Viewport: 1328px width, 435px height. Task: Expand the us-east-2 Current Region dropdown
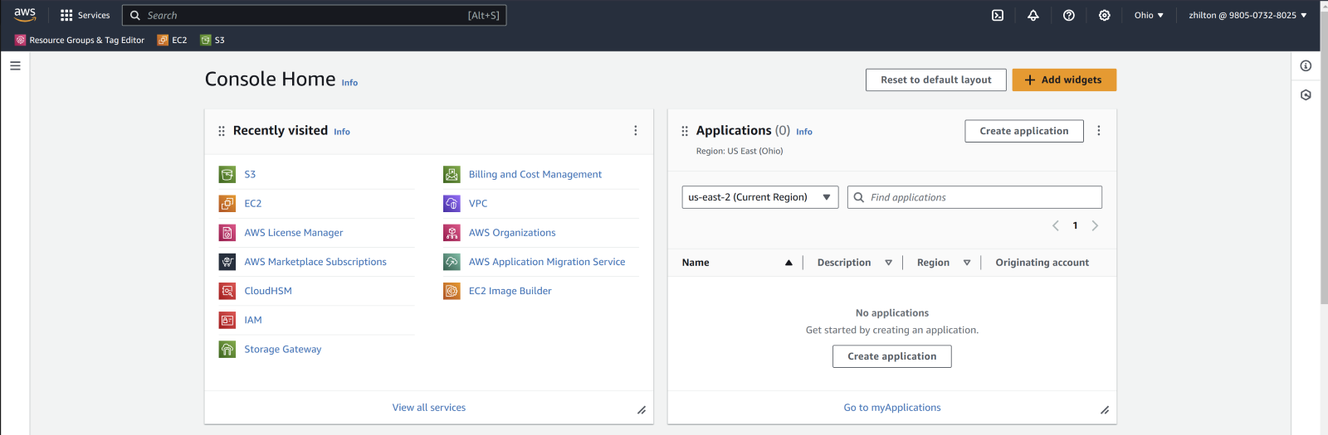760,197
